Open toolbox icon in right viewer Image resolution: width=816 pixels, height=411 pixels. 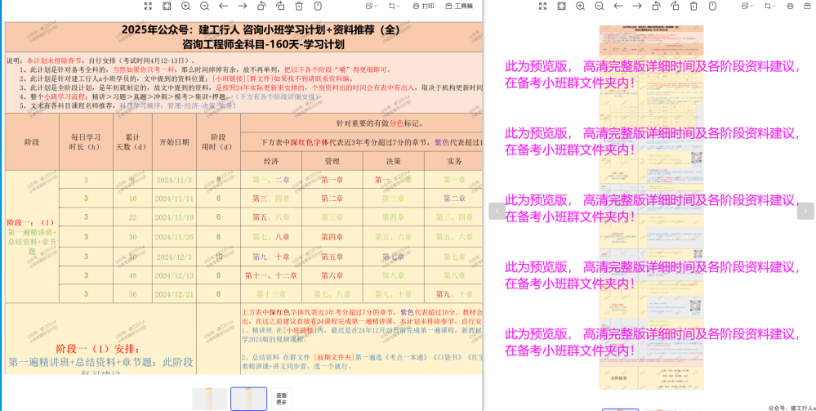[x=809, y=6]
